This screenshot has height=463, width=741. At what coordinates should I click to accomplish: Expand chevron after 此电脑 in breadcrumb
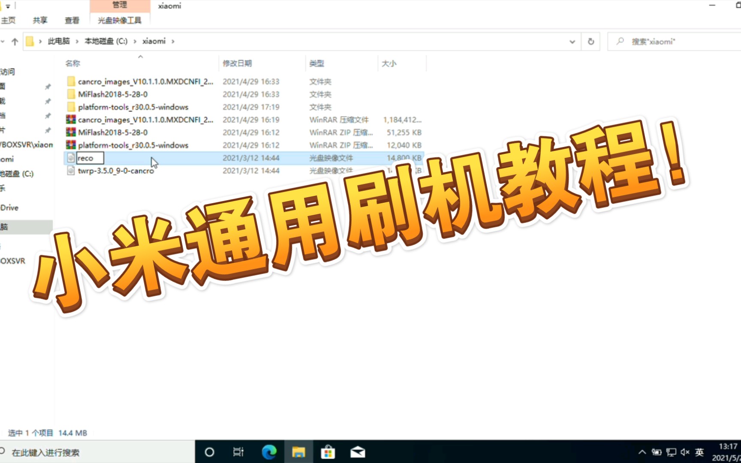(77, 42)
